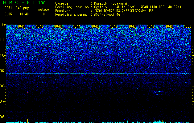The height and width of the screenshot is (123, 194).
Task: Click the 1.0 kHz axis label
Action: 2,55
